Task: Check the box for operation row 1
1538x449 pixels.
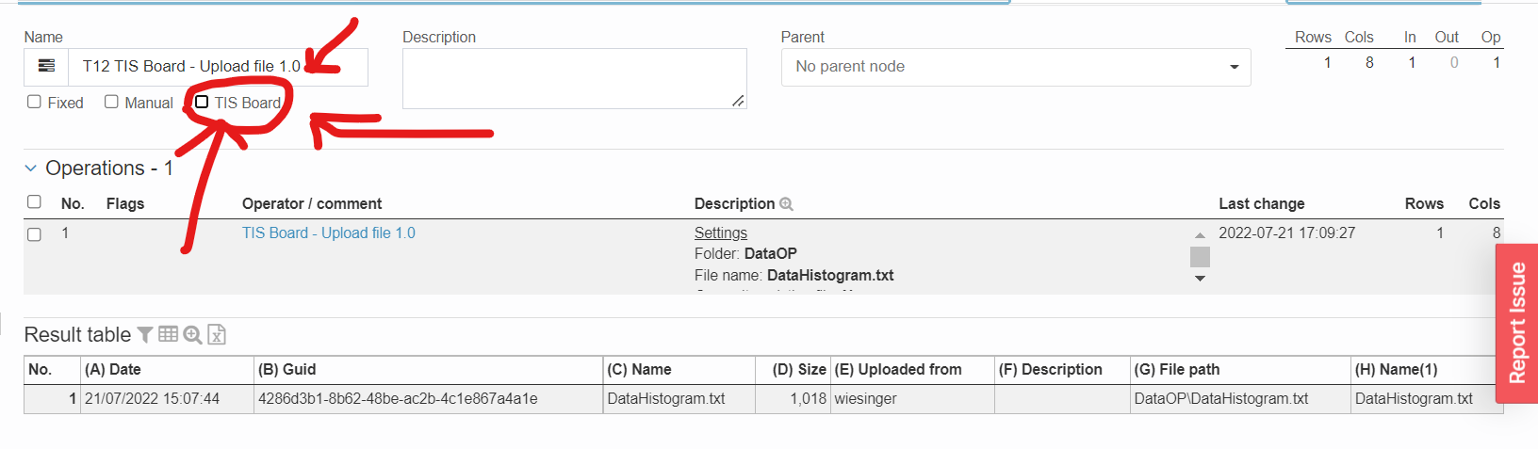Action: (x=34, y=234)
